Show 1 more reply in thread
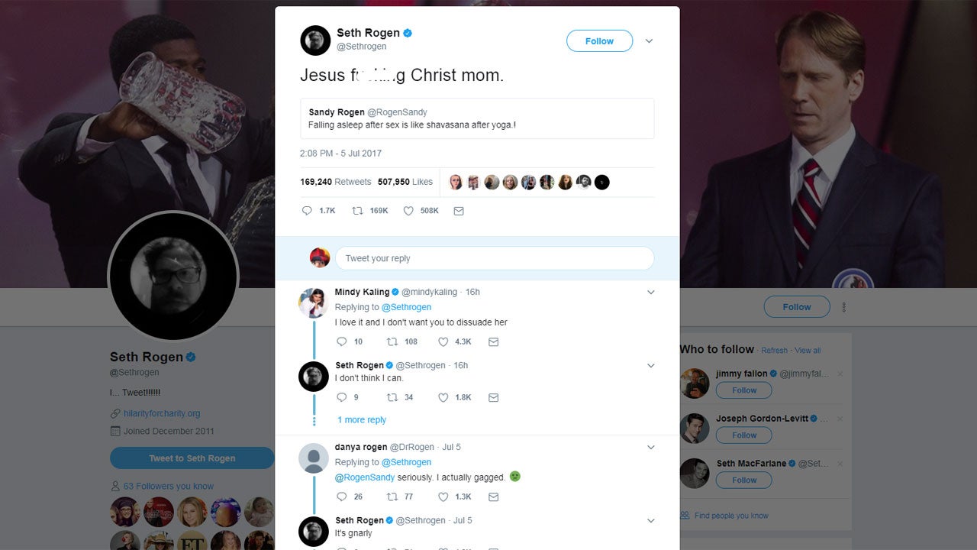The width and height of the screenshot is (977, 550). coord(361,420)
